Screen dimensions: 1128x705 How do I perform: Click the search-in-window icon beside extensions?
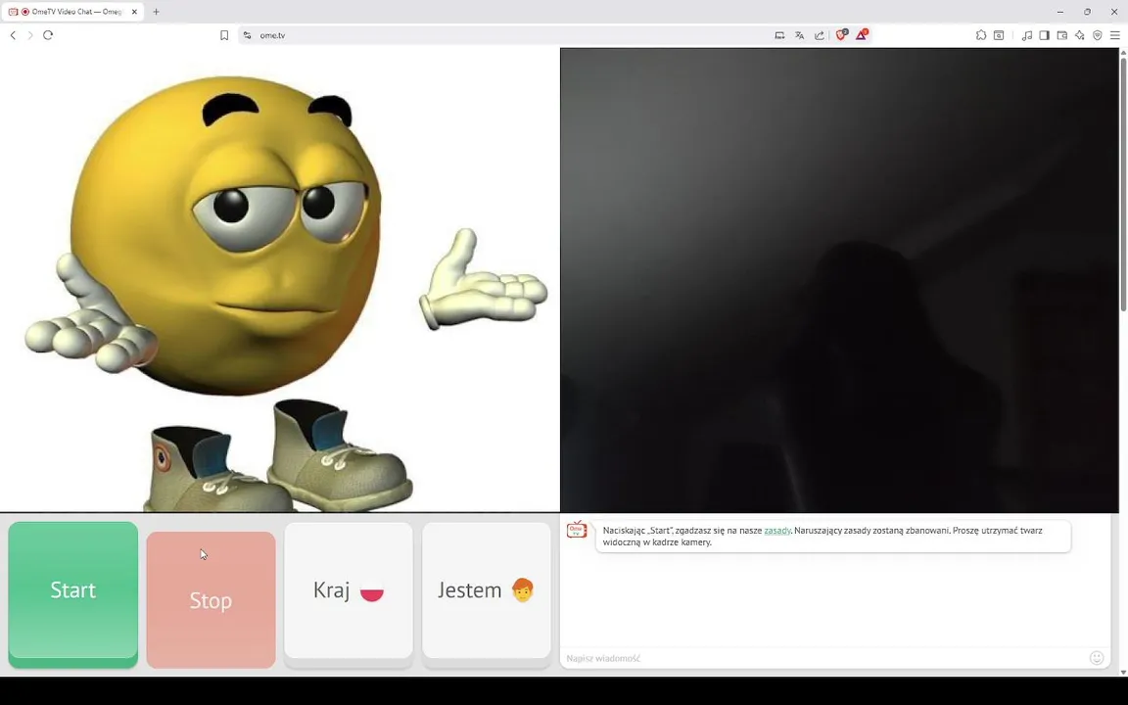[999, 35]
